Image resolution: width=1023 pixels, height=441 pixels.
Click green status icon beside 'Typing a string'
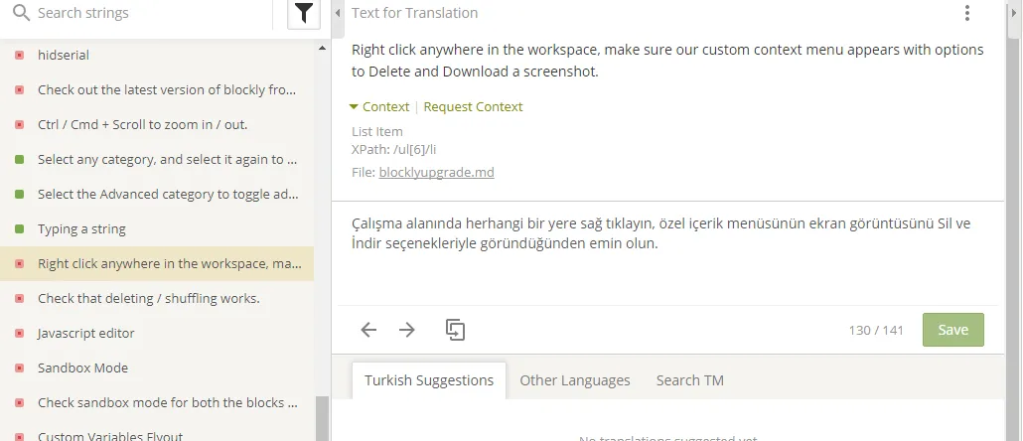click(20, 229)
